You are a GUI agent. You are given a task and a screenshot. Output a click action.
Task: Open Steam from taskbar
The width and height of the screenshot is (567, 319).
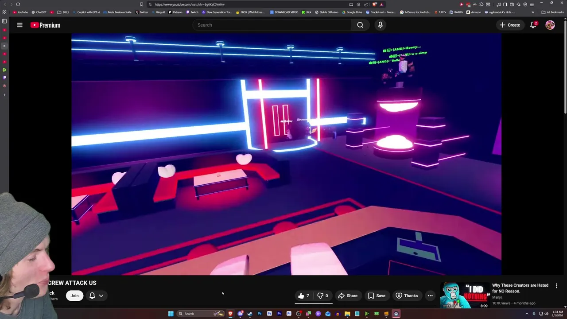click(x=250, y=314)
